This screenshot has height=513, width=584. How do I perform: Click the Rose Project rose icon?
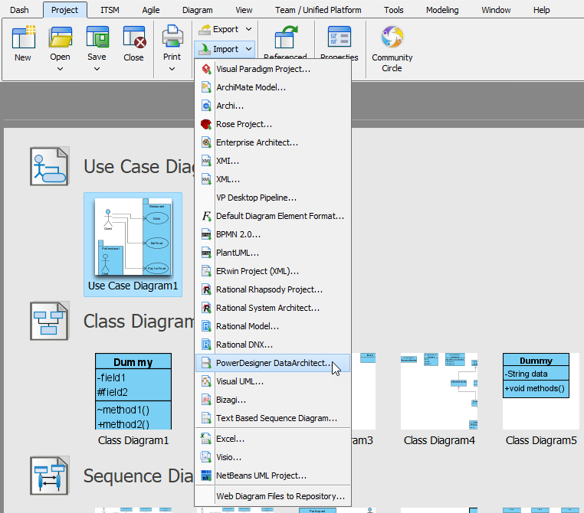206,124
